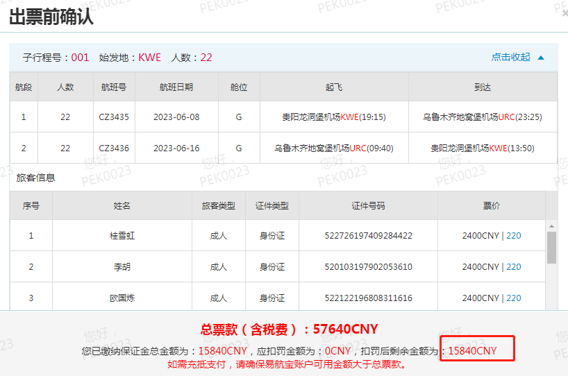The width and height of the screenshot is (568, 376).
Task: Click ID number 520103197902053610
Action: click(368, 267)
